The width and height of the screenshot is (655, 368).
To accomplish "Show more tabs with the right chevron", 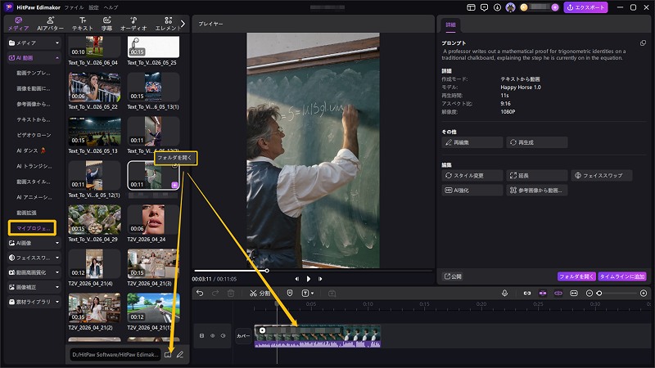I will pos(183,24).
